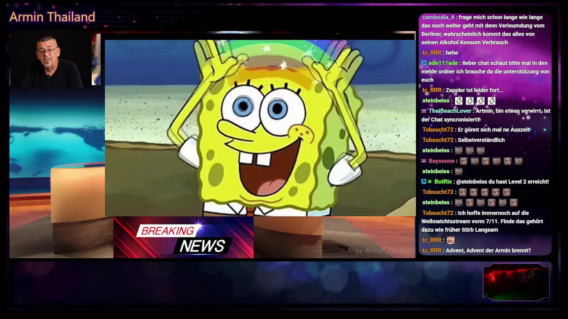568x319 pixels.
Task: Click the message about the Weihnachtsstream vorm 7/11
Action: (x=482, y=222)
